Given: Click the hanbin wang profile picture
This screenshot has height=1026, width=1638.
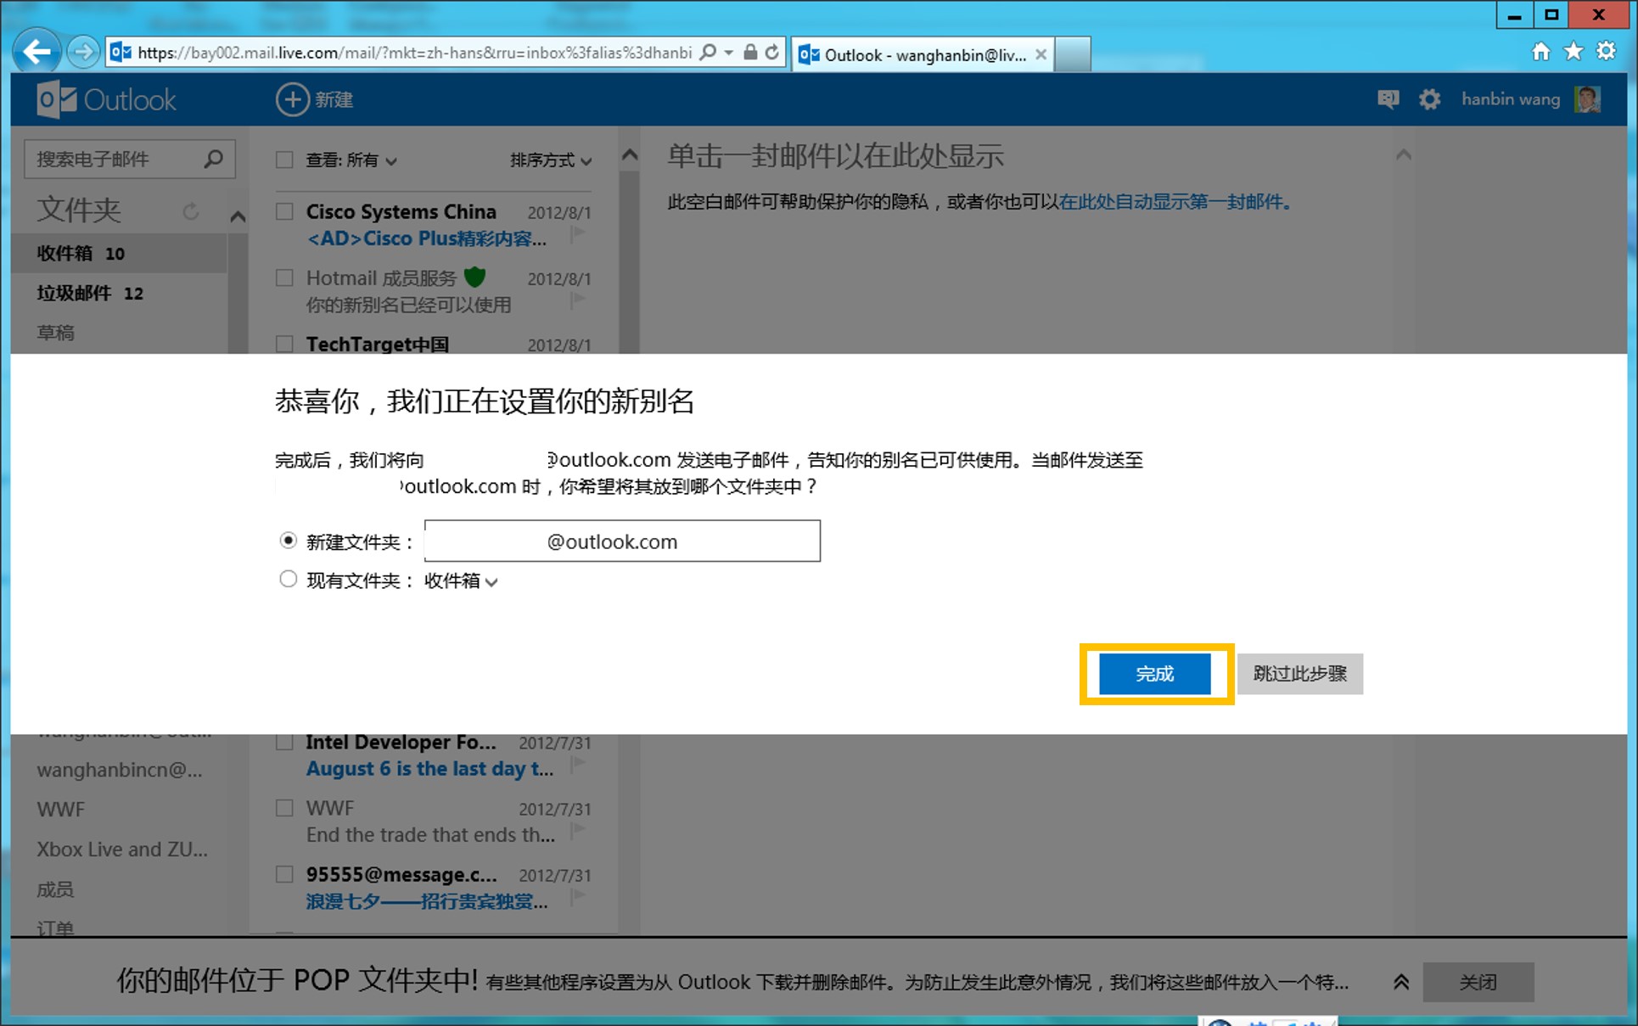Looking at the screenshot, I should tap(1586, 99).
